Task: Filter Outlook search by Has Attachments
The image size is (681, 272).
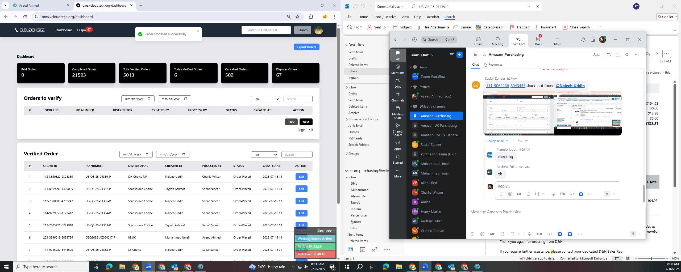Action: coord(433,27)
